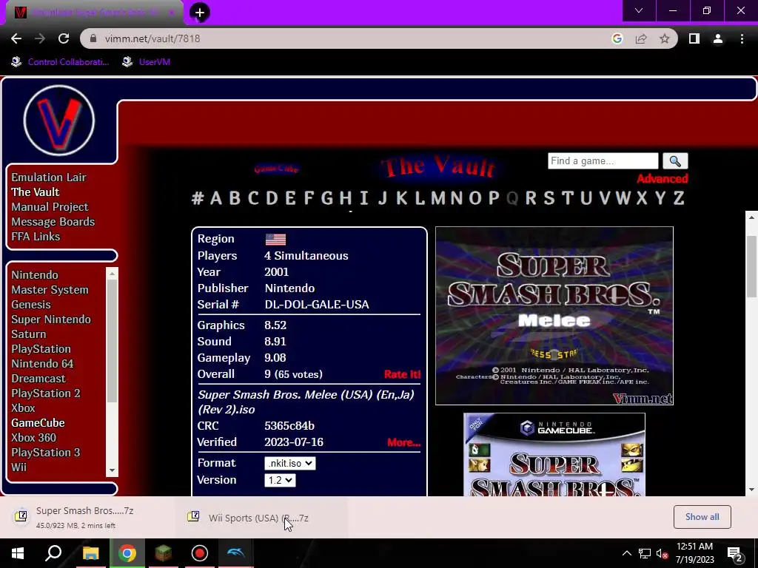Select PlayStation 2 in system list
Viewport: 758px width, 568px height.
[x=46, y=393]
